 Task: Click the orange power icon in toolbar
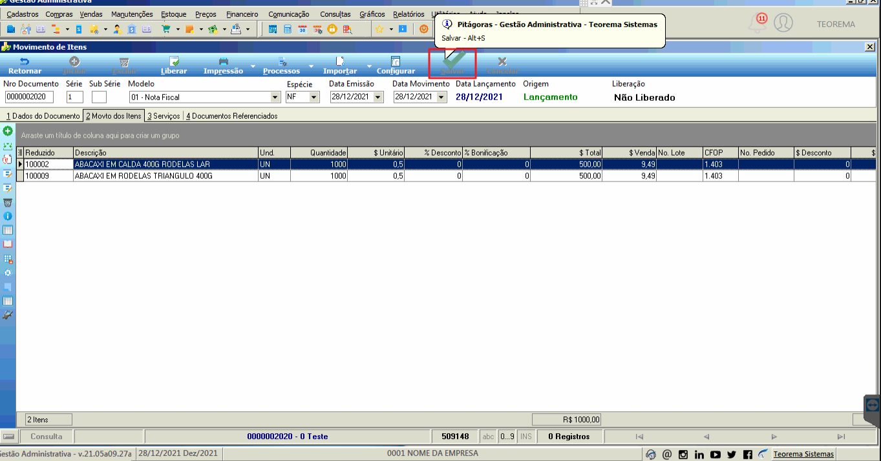(424, 29)
